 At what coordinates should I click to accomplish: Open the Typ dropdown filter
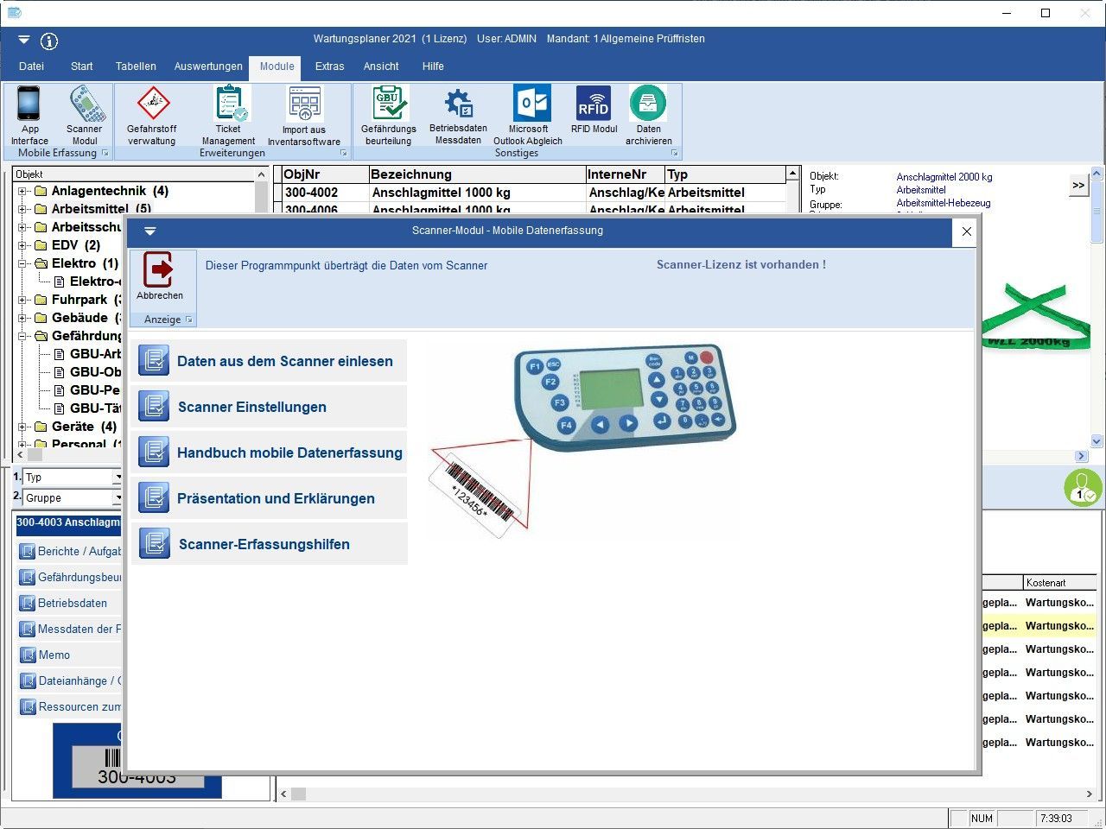[x=118, y=478]
